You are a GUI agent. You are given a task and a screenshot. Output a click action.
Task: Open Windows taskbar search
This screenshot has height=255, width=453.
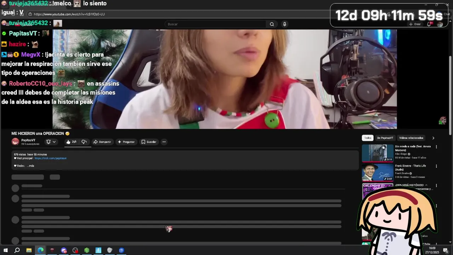tap(17, 250)
